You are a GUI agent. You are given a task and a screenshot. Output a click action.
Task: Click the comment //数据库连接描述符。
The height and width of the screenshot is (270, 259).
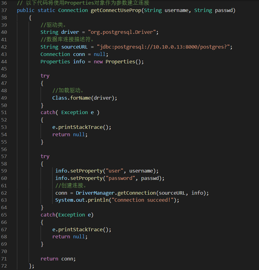[x=67, y=39]
